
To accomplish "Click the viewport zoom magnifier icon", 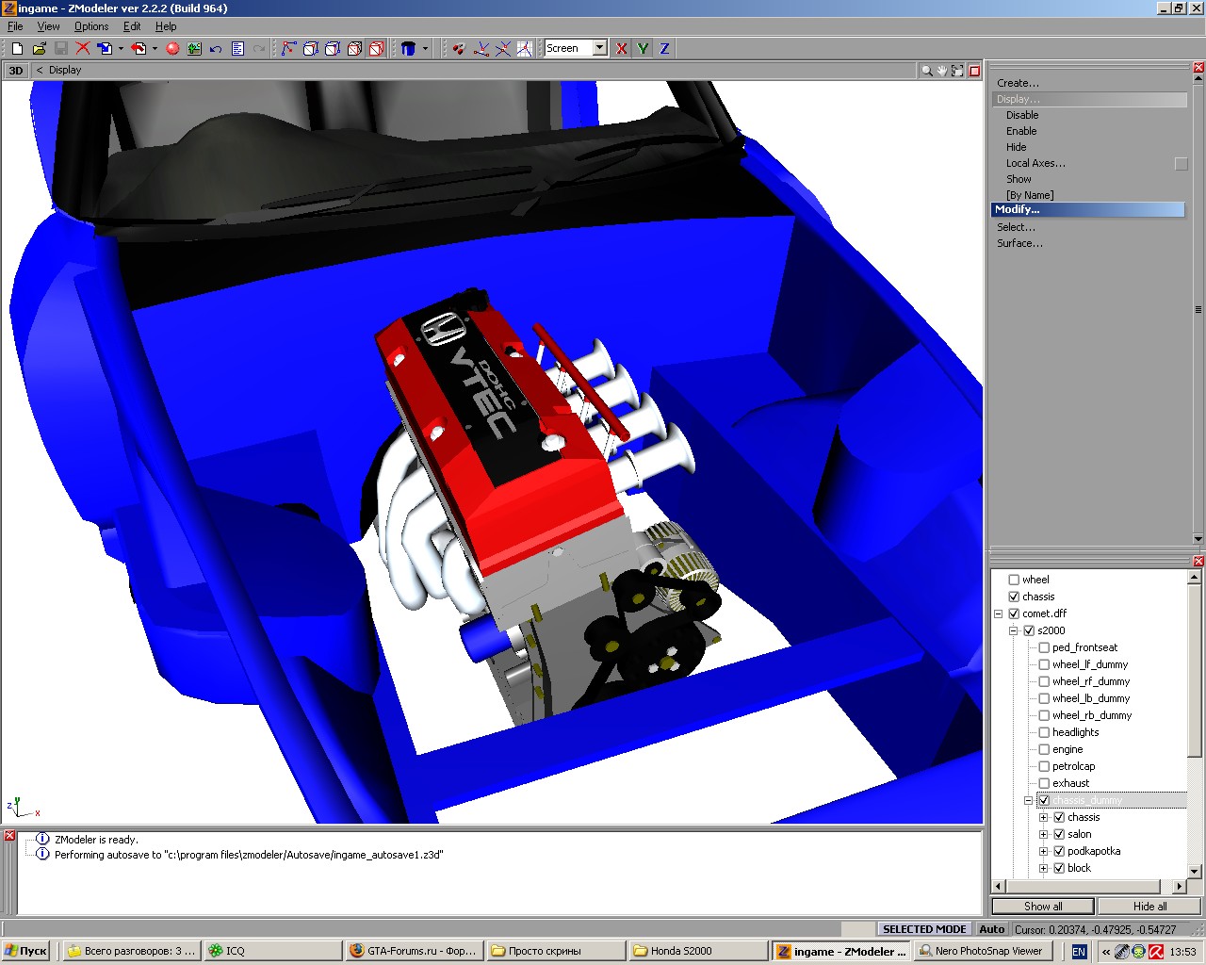I will [927, 71].
